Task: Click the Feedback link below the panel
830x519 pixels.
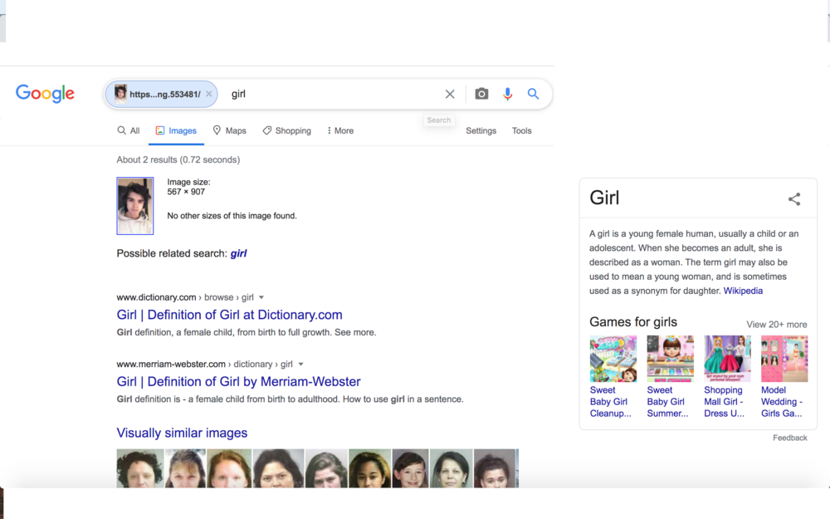Action: pyautogui.click(x=790, y=438)
